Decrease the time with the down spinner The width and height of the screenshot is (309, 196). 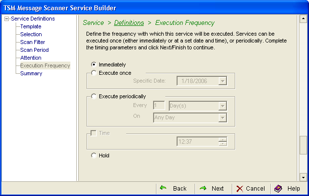pos(222,144)
